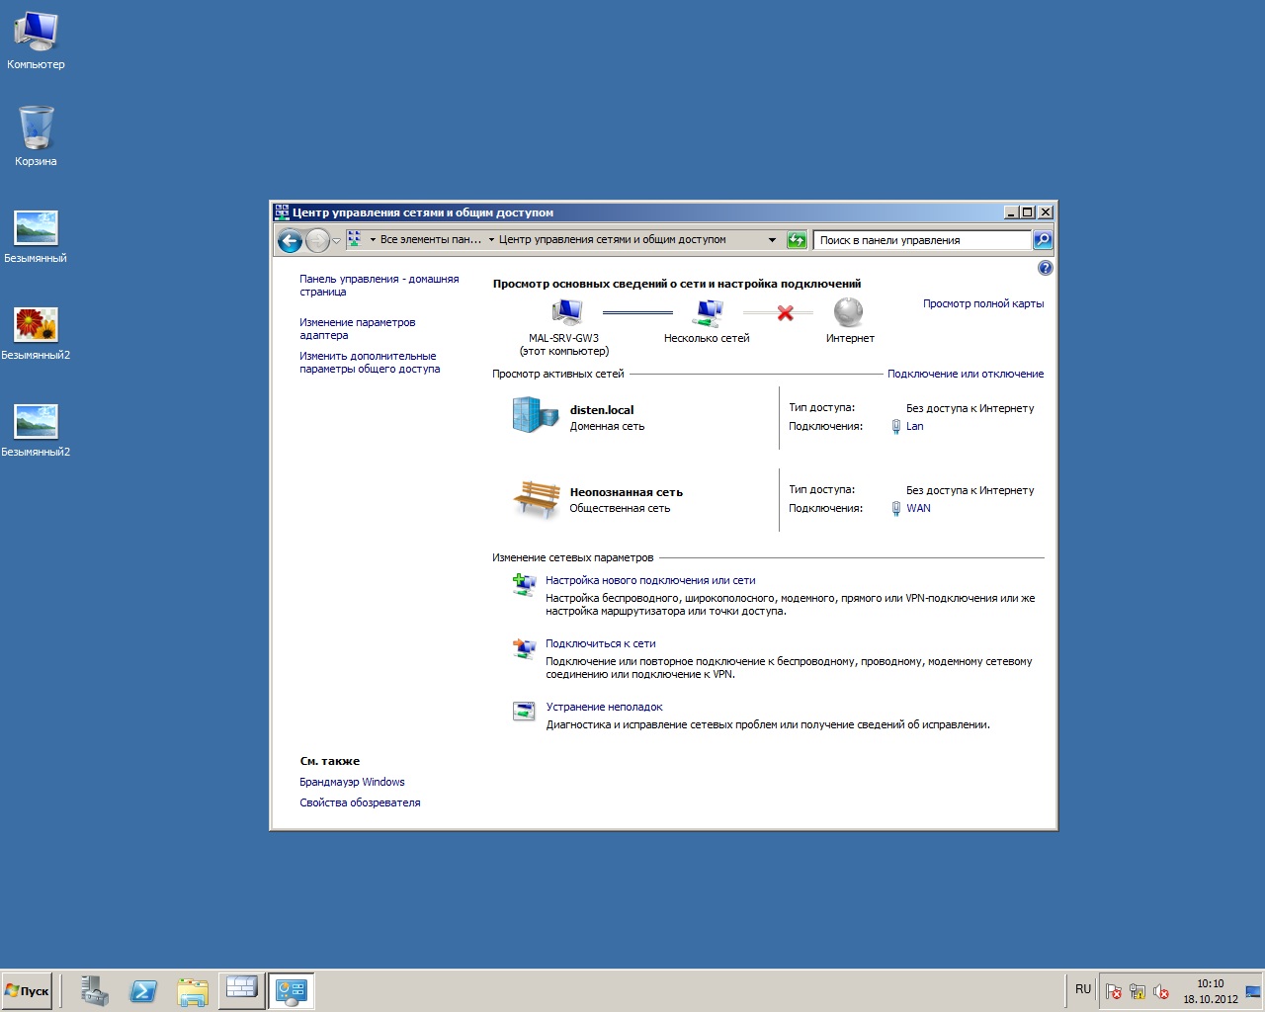Click 'Общественная сеть' network type link

click(620, 509)
